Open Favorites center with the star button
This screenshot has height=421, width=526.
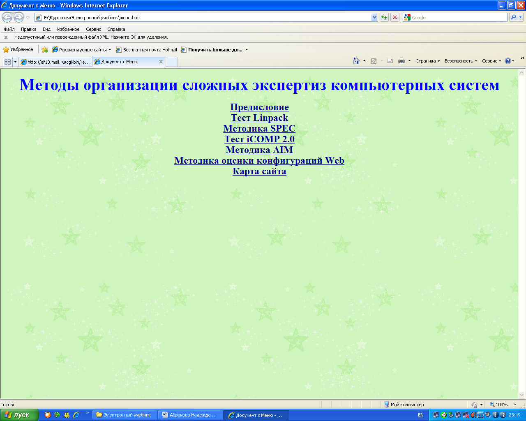click(18, 49)
